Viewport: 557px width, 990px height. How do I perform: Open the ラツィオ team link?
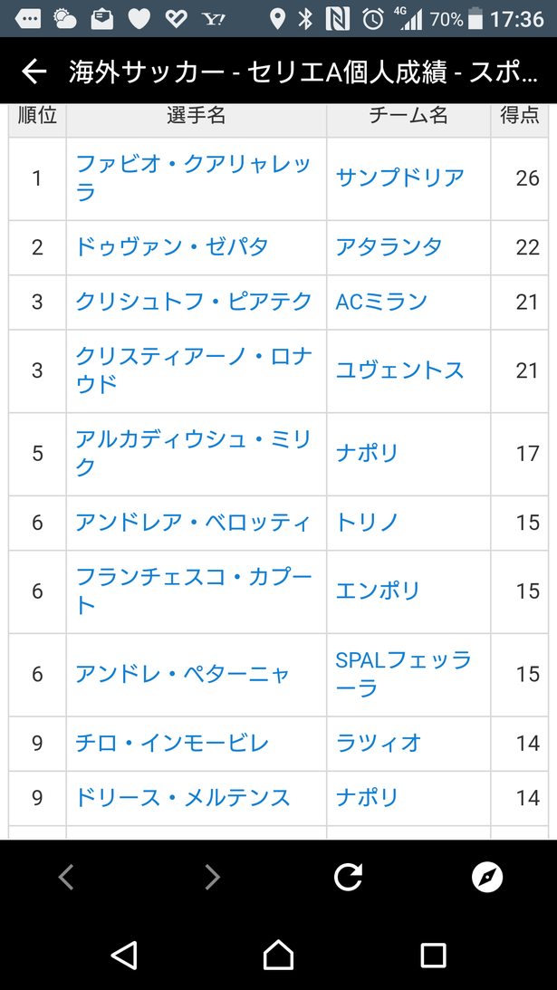point(378,743)
